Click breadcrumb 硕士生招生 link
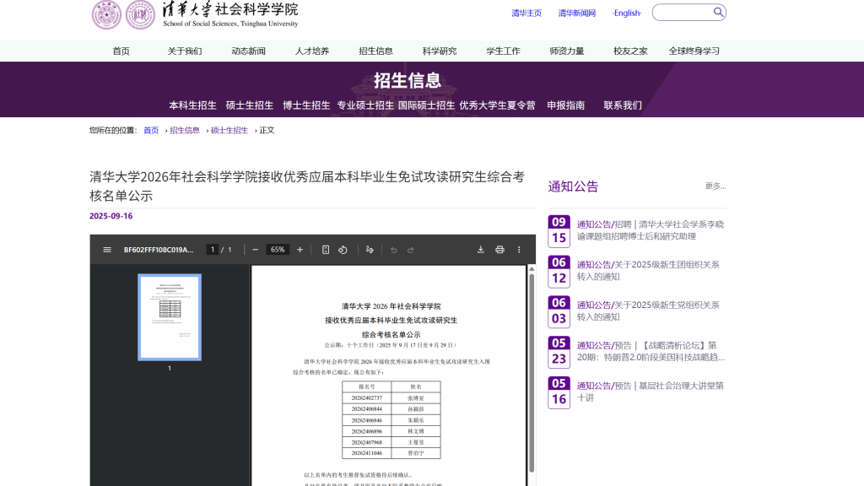The height and width of the screenshot is (486, 864). [229, 131]
